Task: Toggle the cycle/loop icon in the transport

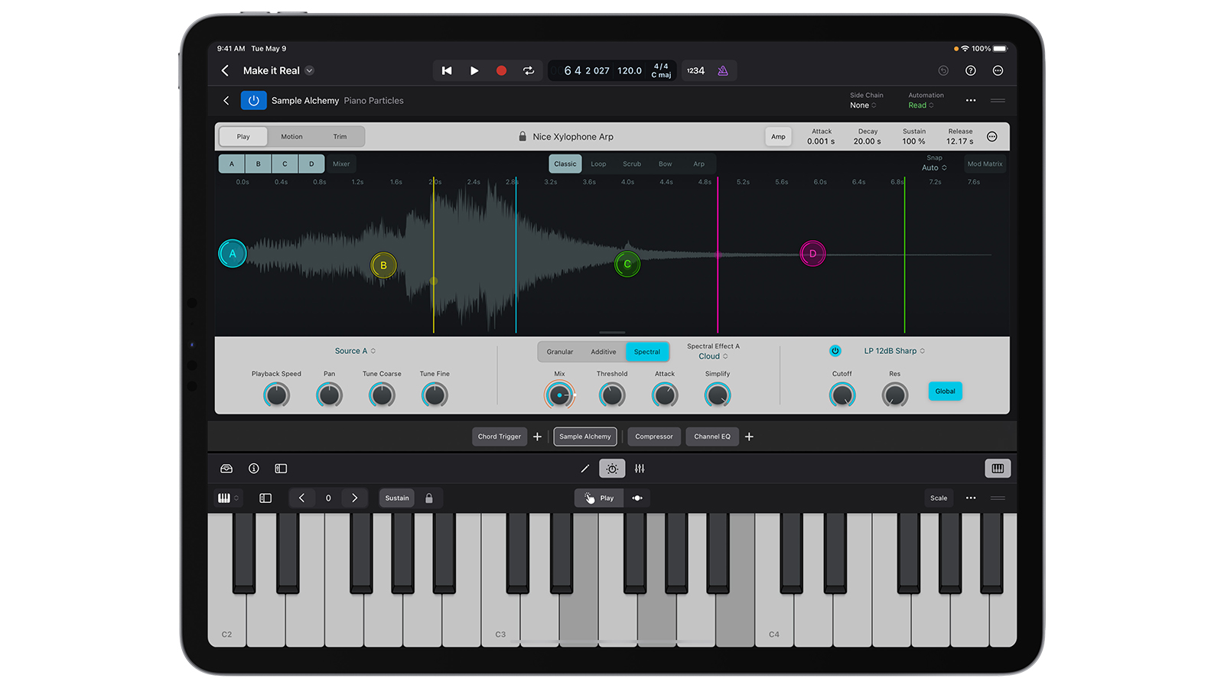Action: coord(529,70)
